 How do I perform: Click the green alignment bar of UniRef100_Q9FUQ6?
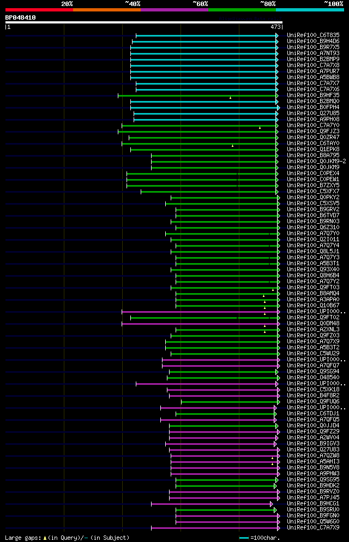click(231, 402)
